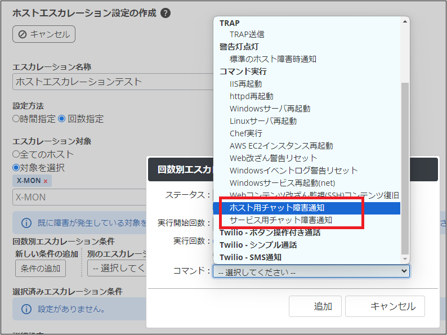447x335 pixels.
Task: Click the 追加 button in dialog
Action: (x=315, y=306)
